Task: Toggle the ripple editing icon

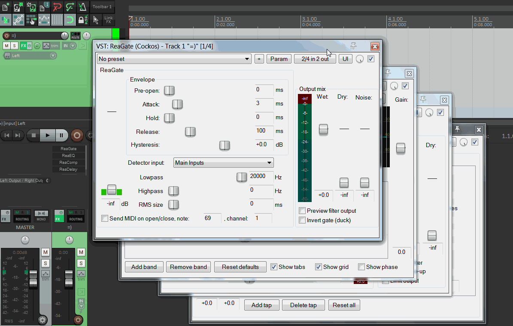Action: point(31,20)
